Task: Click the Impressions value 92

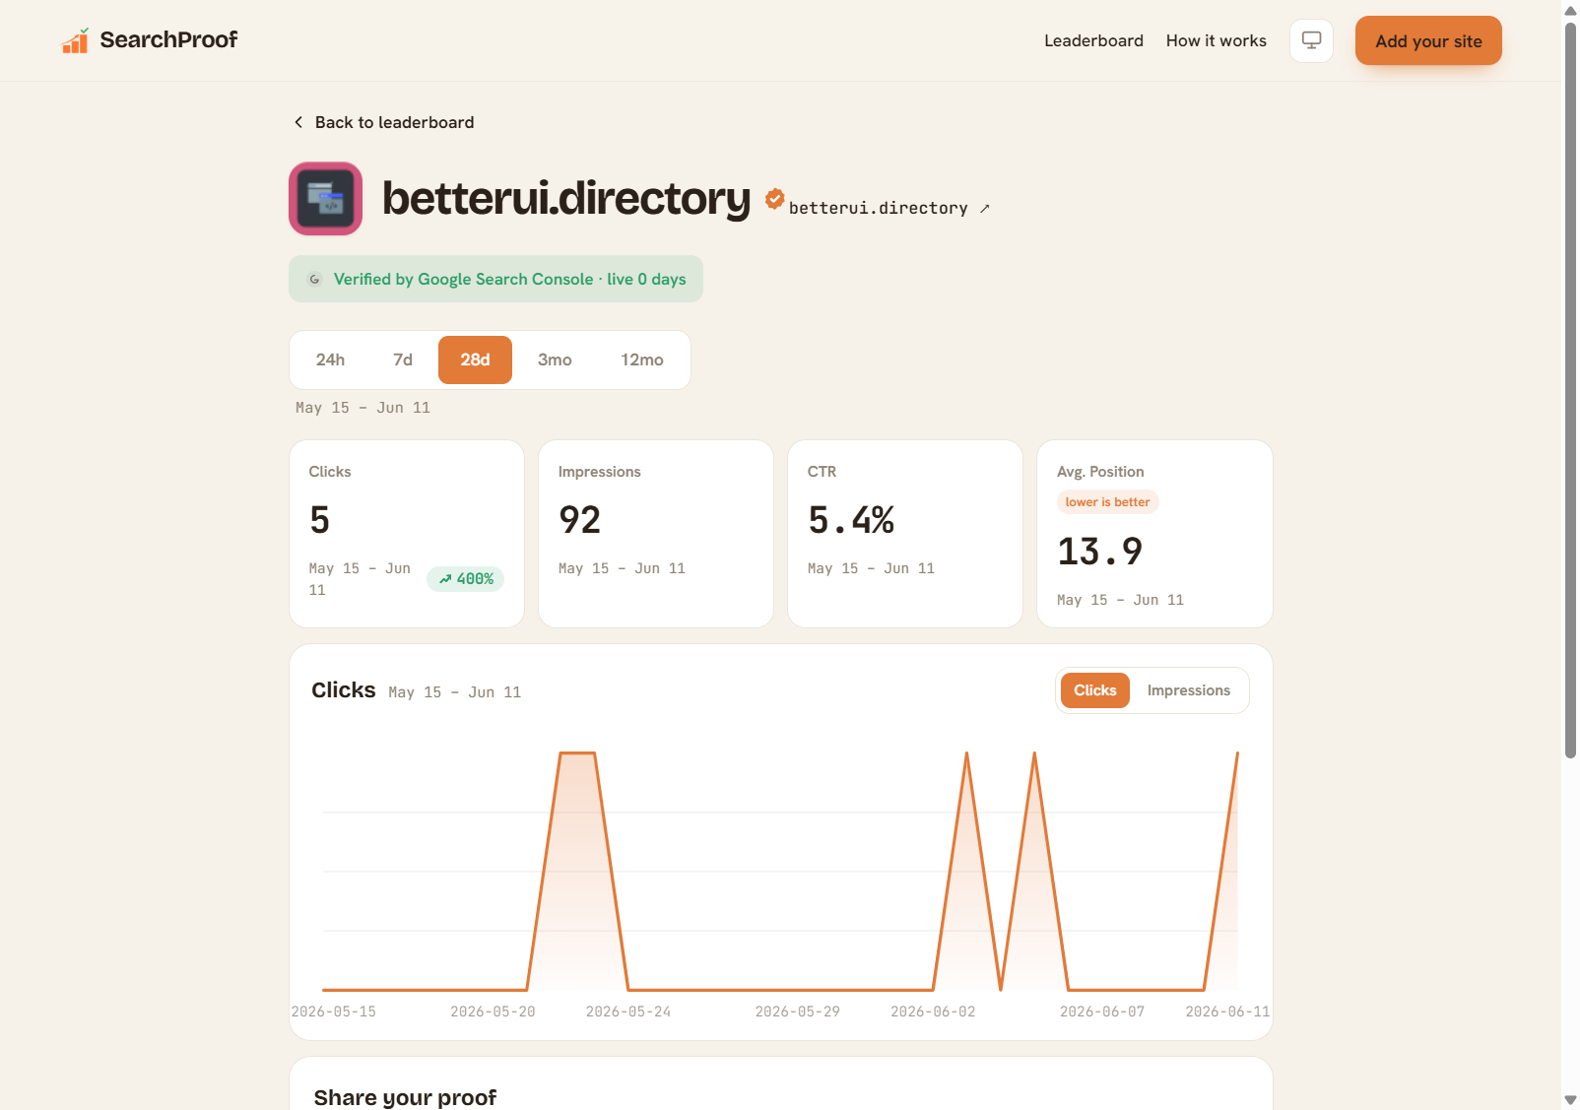Action: (579, 520)
